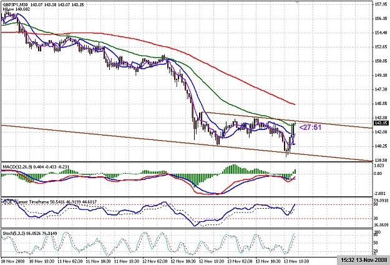
Task: Click the 156.15 price axis label
Action: pyautogui.click(x=383, y=18)
